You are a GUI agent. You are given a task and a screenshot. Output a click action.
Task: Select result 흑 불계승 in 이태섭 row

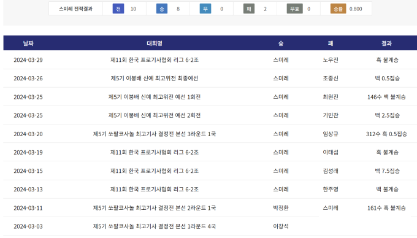387,152
